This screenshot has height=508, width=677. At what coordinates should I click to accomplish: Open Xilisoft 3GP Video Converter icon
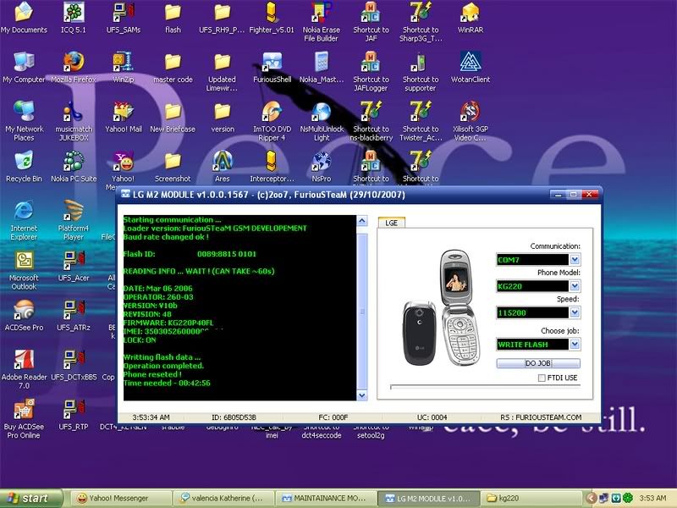[471, 121]
